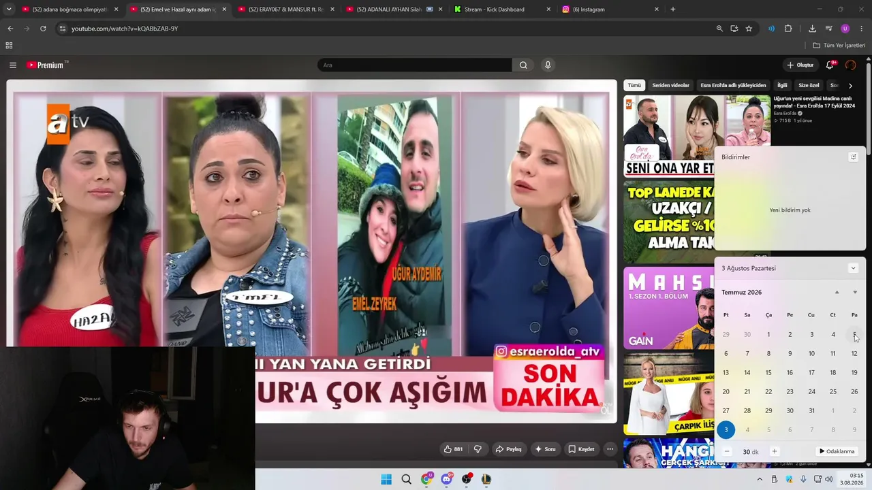The width and height of the screenshot is (872, 490).
Task: Like the video with thumbs-up button
Action: pos(453,449)
